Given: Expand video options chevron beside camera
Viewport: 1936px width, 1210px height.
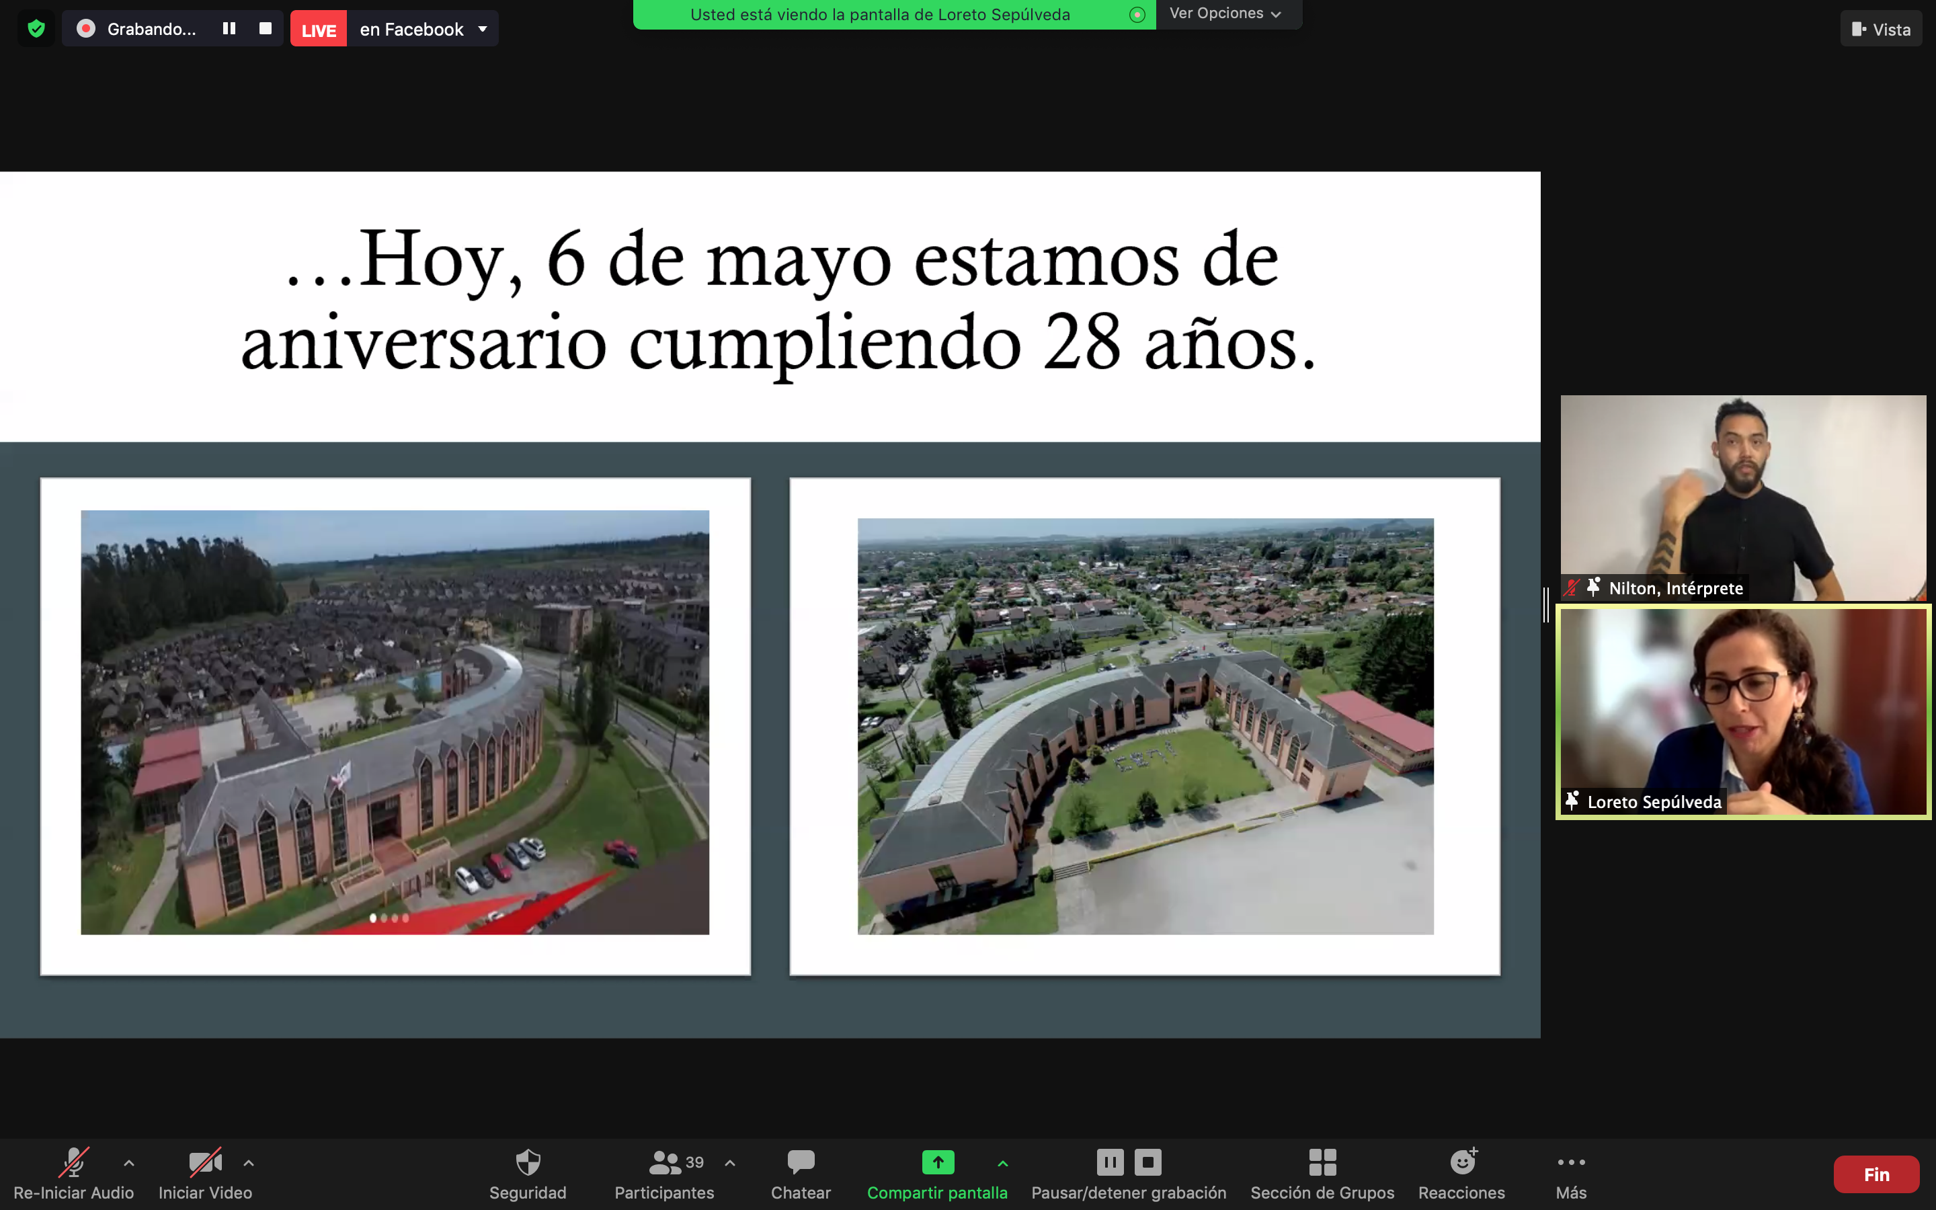Looking at the screenshot, I should [249, 1163].
